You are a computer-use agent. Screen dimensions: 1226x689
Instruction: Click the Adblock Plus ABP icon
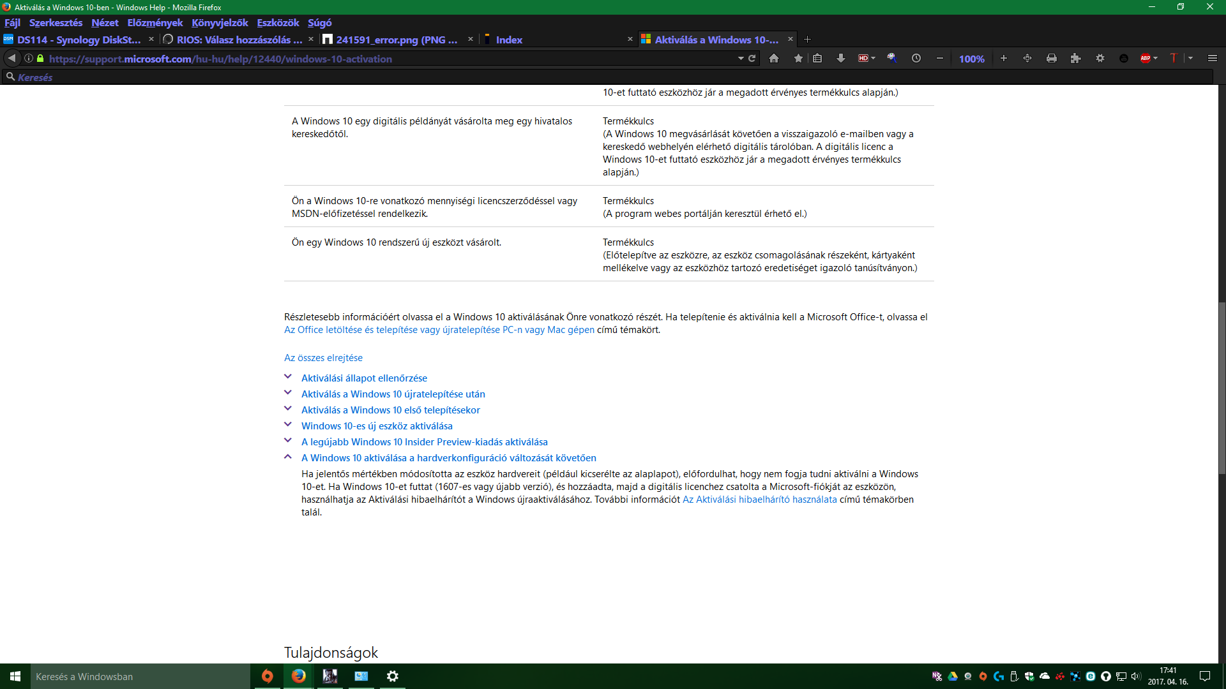[1146, 58]
